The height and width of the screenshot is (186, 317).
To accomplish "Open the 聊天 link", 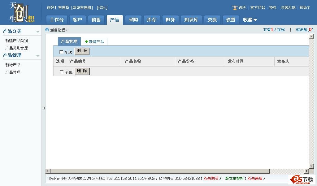I will (x=242, y=8).
